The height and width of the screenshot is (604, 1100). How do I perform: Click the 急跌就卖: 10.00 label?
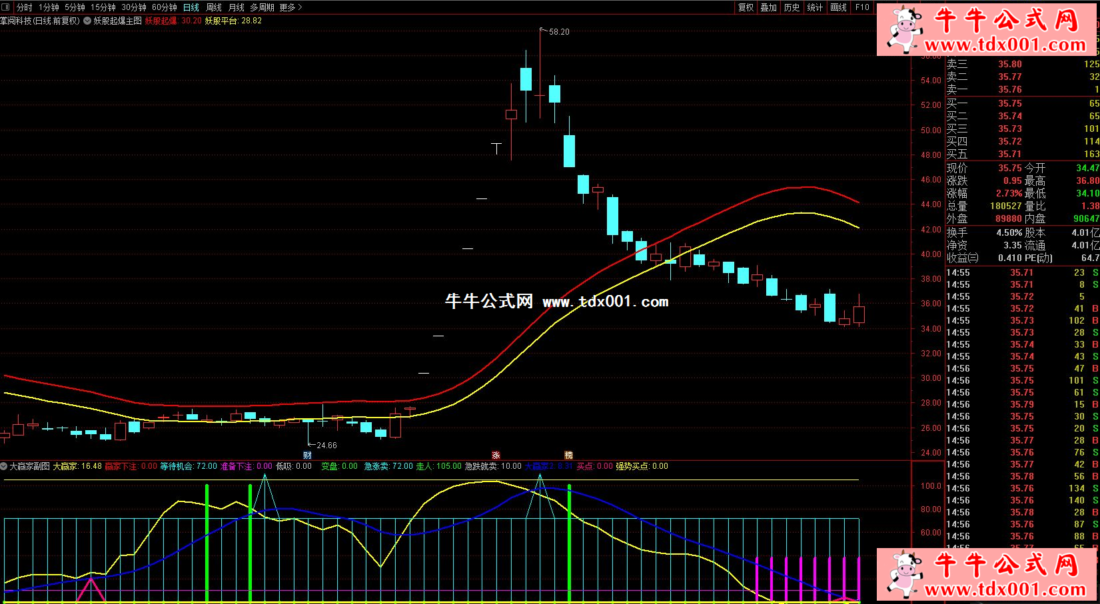click(x=493, y=466)
